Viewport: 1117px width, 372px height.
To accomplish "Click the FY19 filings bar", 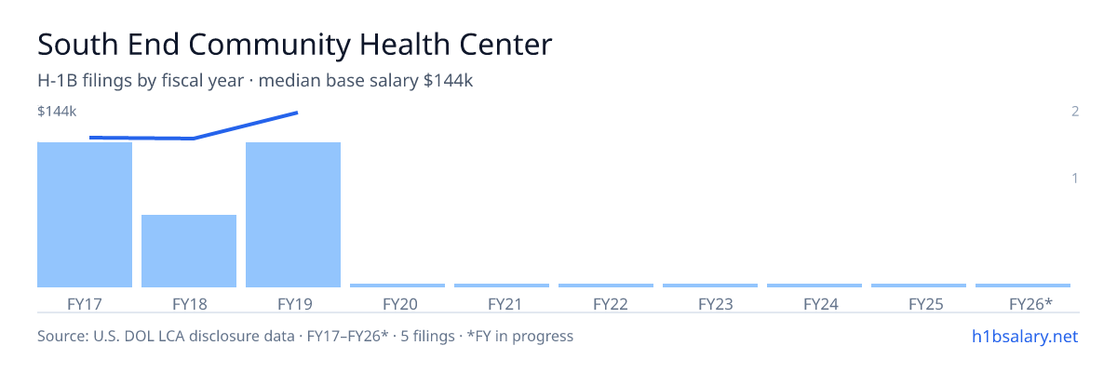I will [293, 215].
